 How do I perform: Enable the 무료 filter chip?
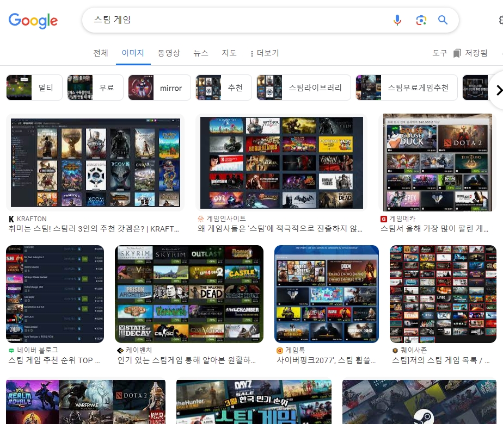107,88
